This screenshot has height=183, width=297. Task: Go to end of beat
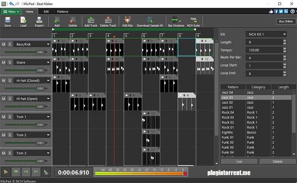36,172
